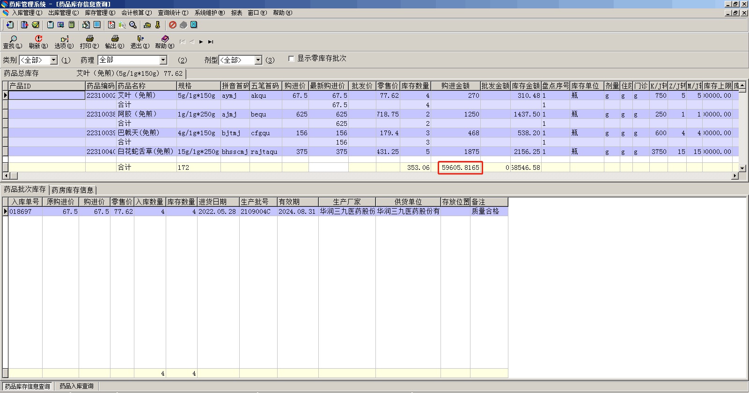The height and width of the screenshot is (393, 749).
Task: Expand the 药理 dropdown list
Action: tap(163, 60)
